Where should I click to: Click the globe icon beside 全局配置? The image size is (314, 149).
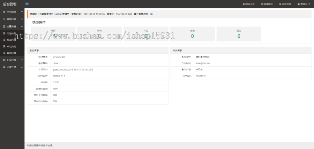(x=4, y=12)
